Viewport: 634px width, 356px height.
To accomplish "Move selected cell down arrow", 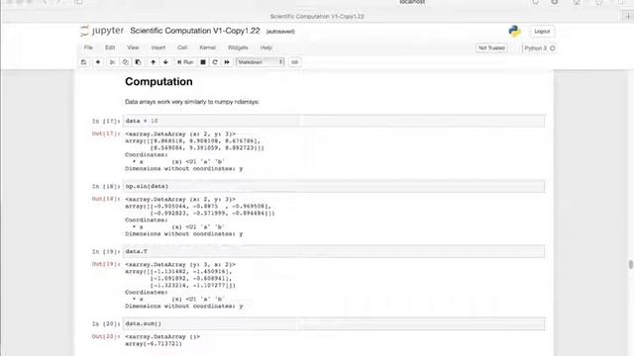I will click(165, 62).
